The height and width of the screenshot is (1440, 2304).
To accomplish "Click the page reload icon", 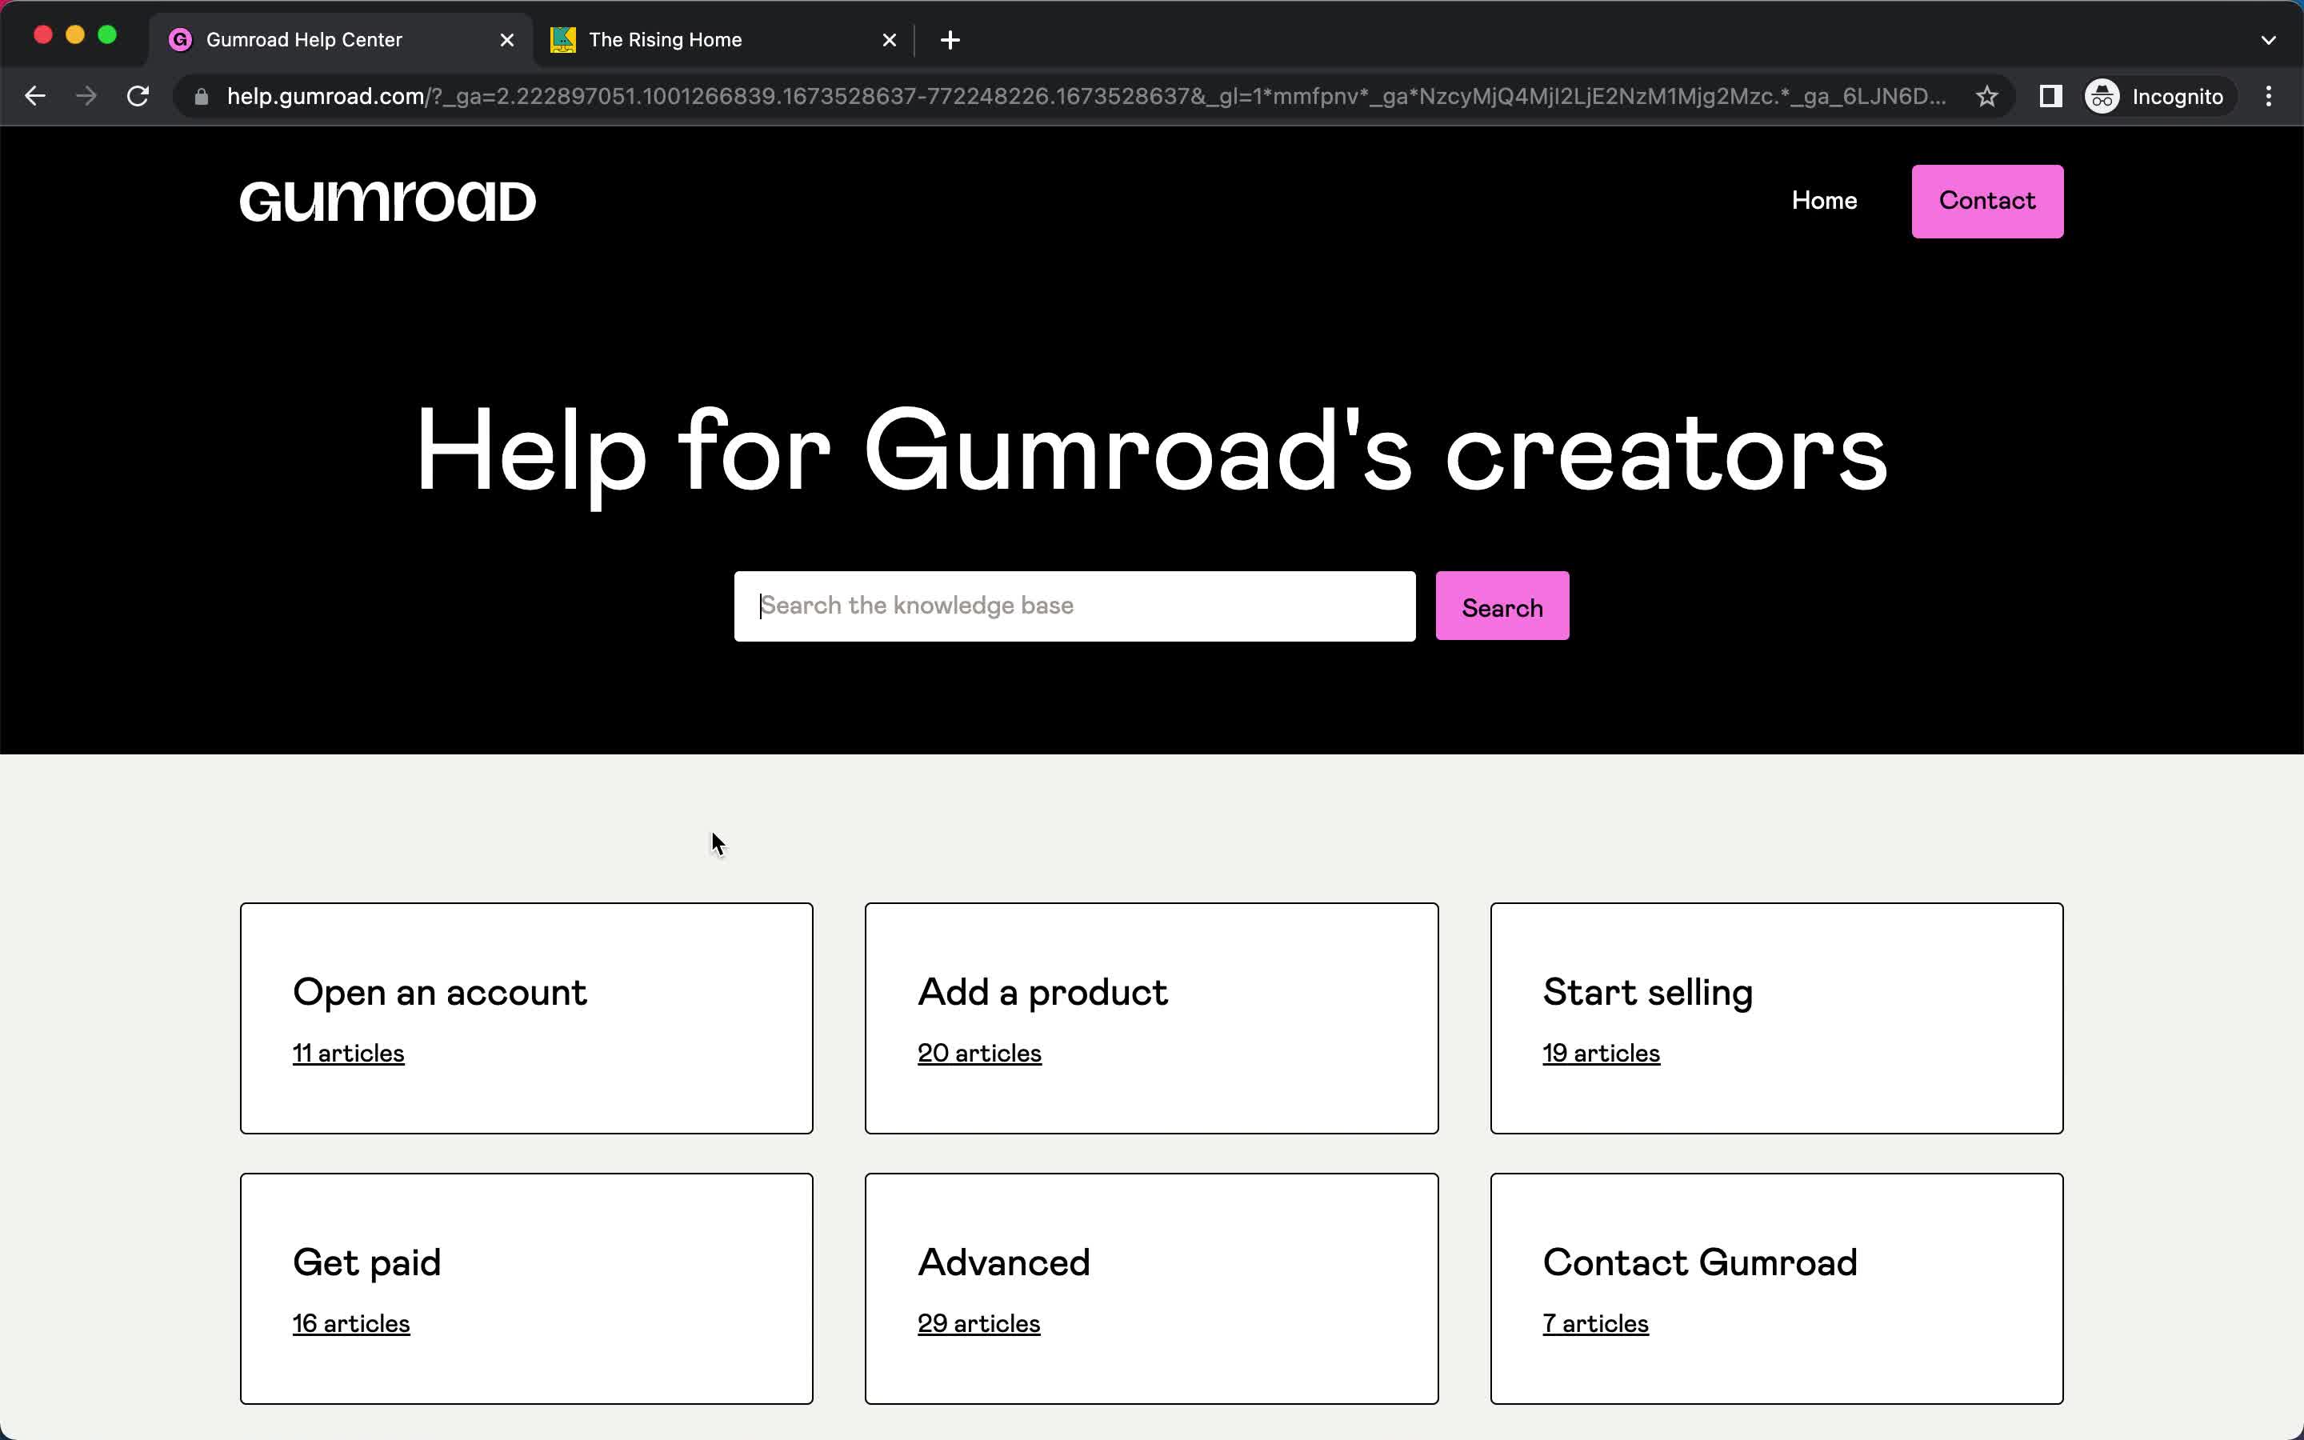I will [x=139, y=96].
